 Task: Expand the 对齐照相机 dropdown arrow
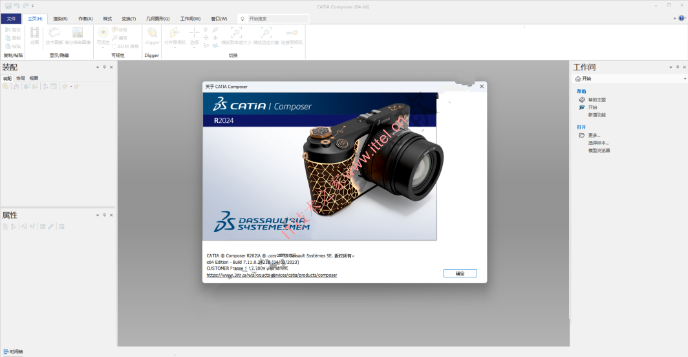(175, 47)
